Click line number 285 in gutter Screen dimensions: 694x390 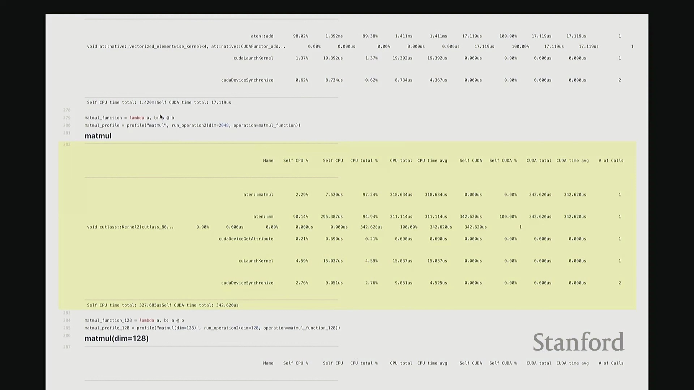point(67,328)
